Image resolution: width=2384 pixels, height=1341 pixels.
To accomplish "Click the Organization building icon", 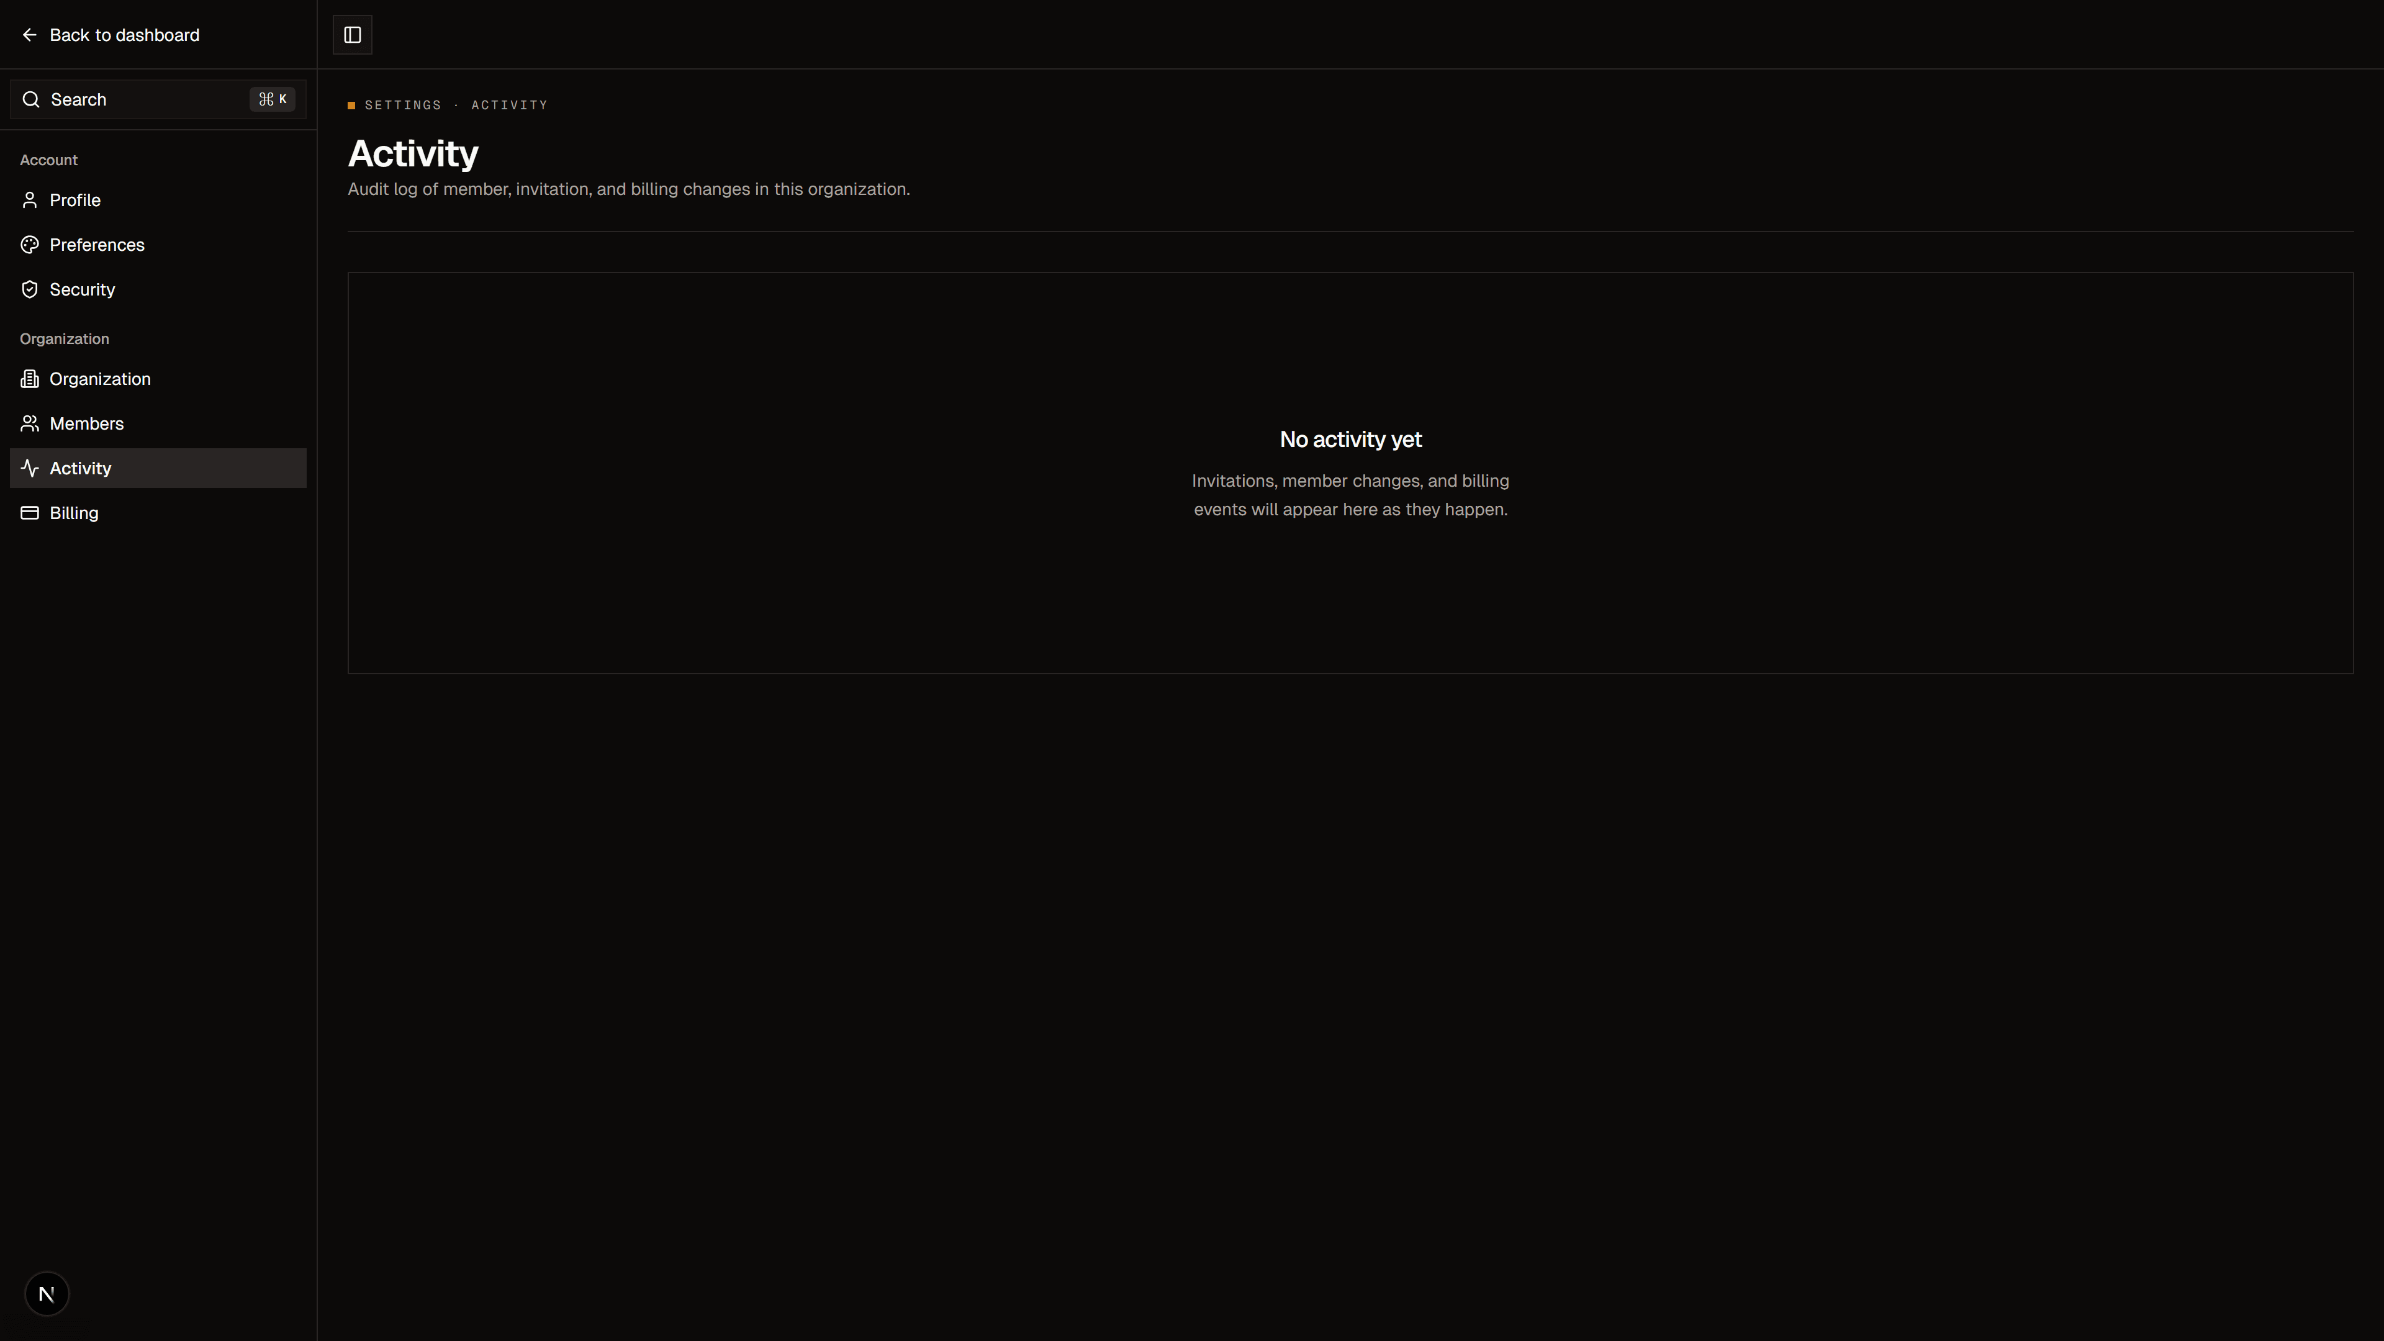I will (x=30, y=379).
